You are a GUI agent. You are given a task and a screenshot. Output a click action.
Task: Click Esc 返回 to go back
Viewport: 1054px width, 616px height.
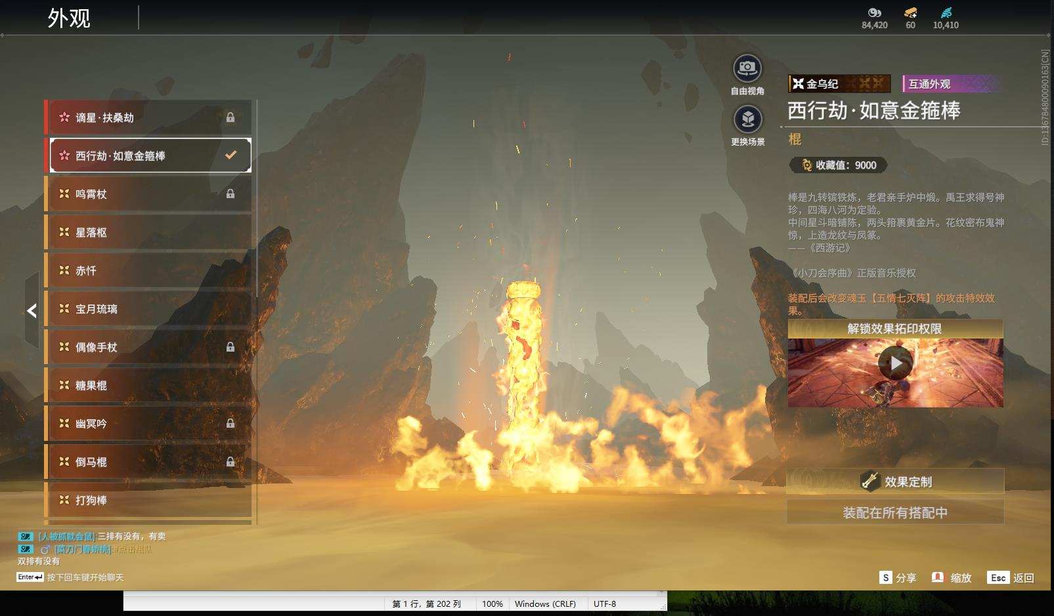pyautogui.click(x=1011, y=577)
